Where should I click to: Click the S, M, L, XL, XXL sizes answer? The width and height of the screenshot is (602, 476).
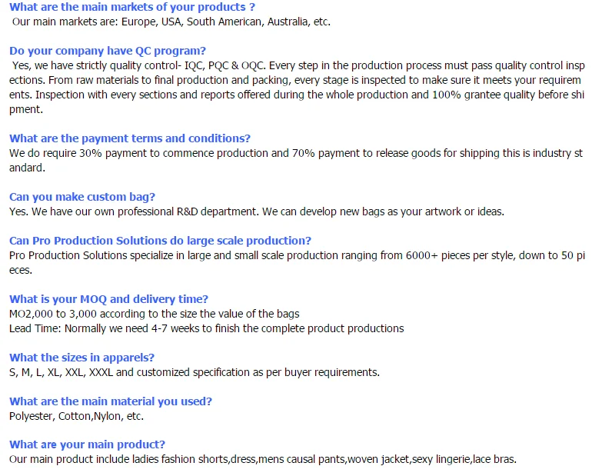[195, 372]
